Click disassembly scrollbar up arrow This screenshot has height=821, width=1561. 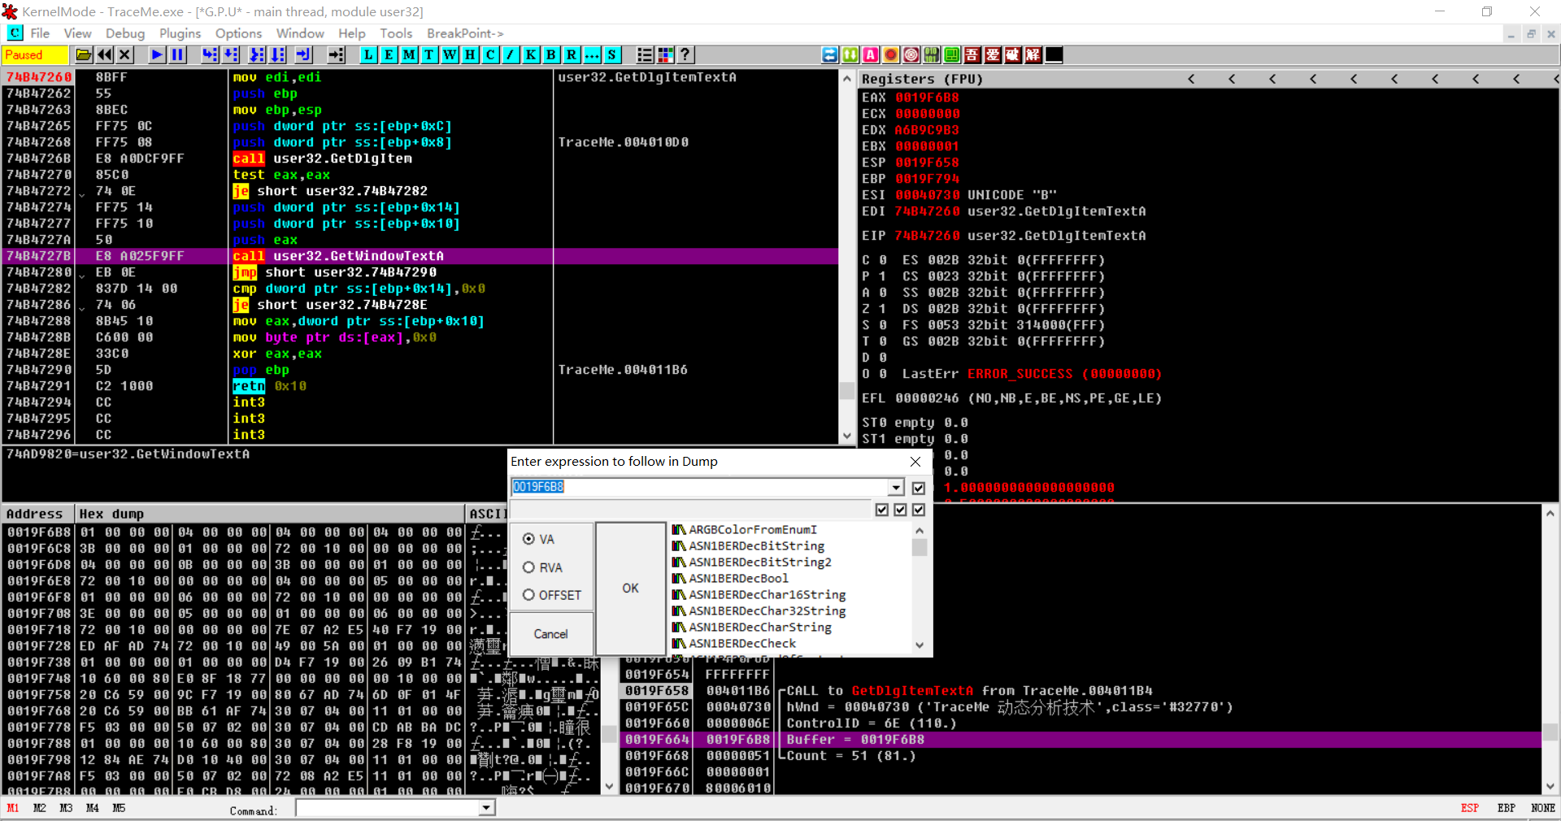coord(847,79)
